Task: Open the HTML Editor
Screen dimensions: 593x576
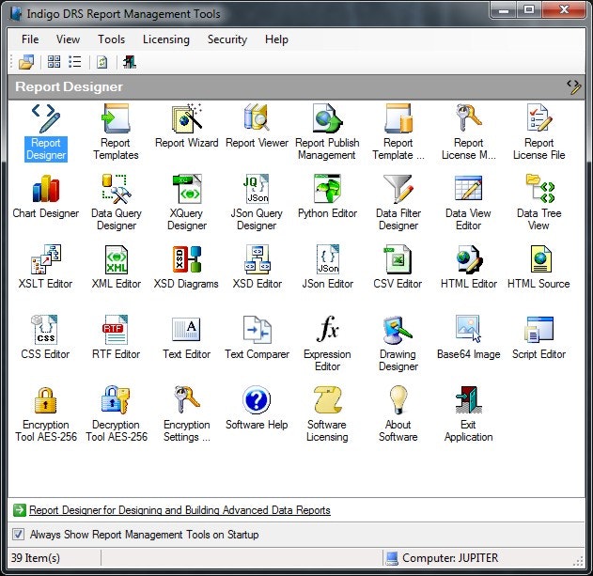Action: point(469,267)
